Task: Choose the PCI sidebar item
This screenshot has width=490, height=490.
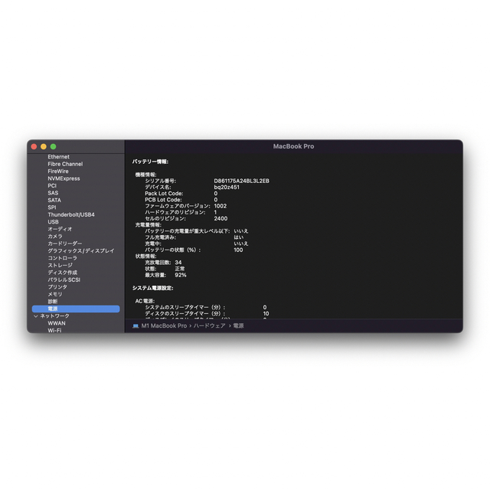Action: (x=52, y=185)
